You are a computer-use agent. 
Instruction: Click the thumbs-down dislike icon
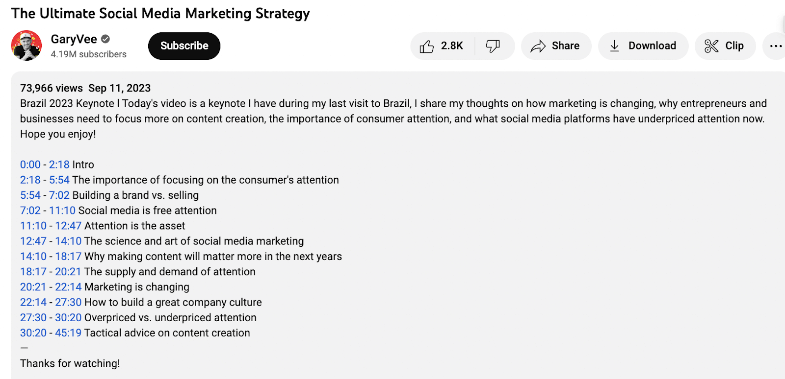[x=493, y=46]
